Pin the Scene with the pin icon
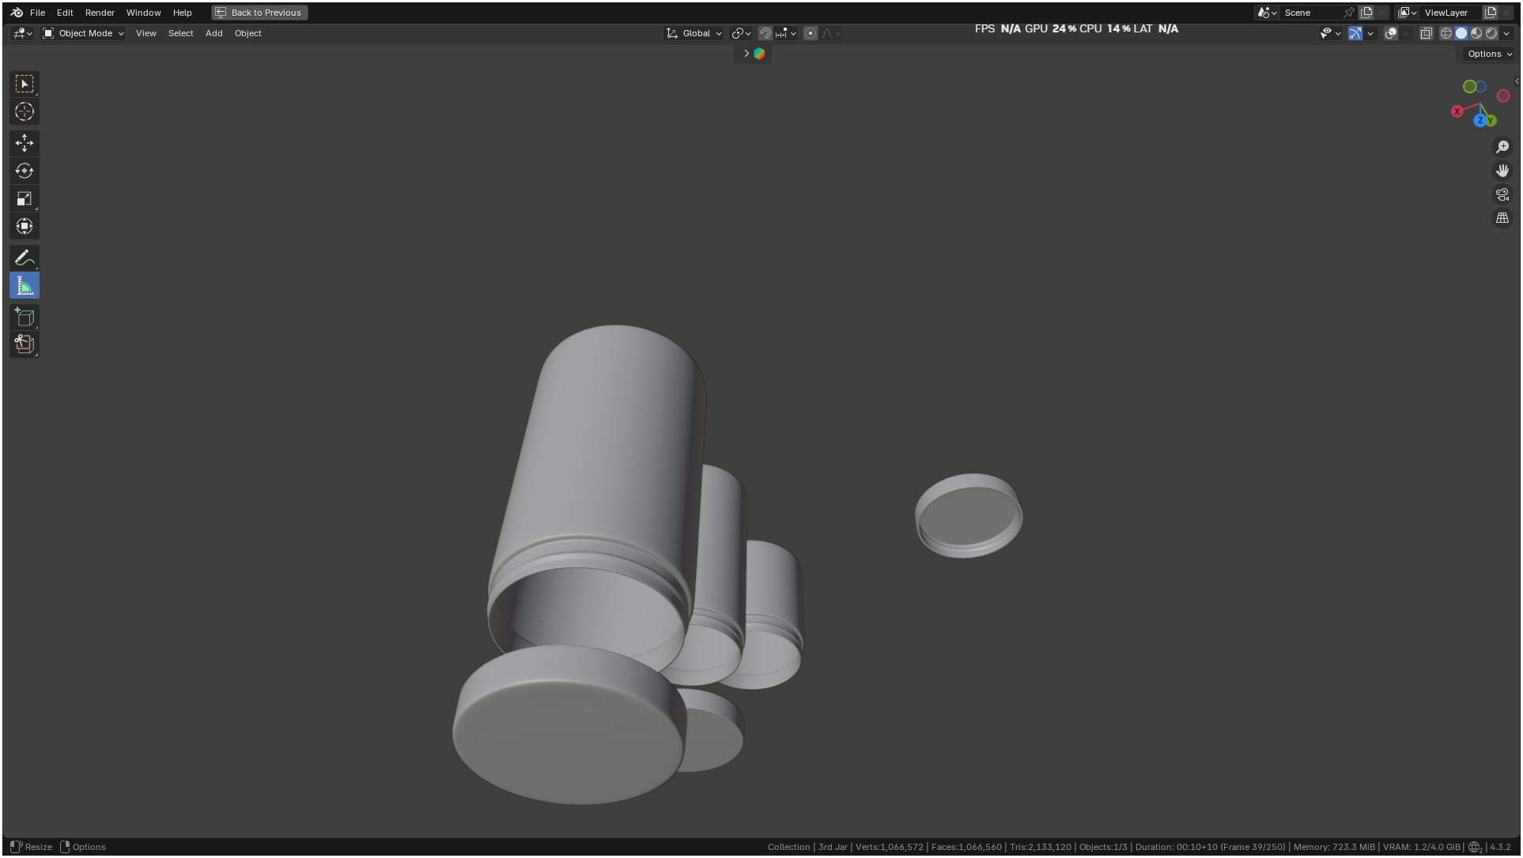The width and height of the screenshot is (1523, 858). click(x=1349, y=13)
